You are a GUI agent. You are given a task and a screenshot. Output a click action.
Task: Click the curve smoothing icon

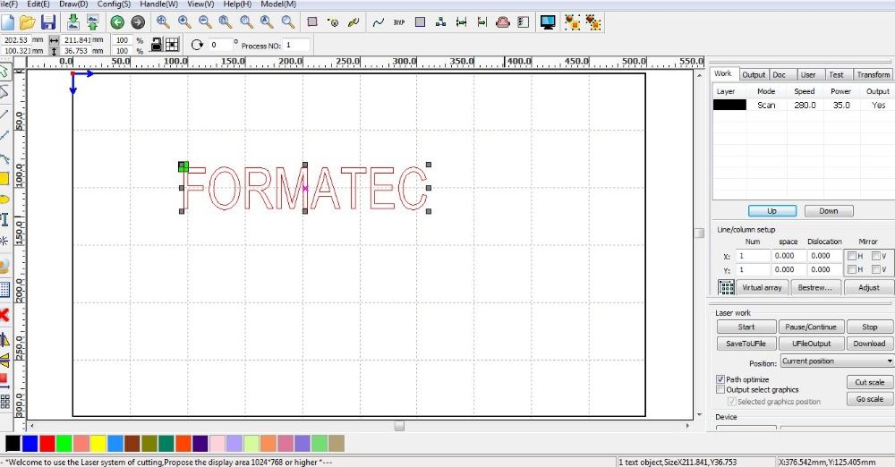[x=378, y=22]
